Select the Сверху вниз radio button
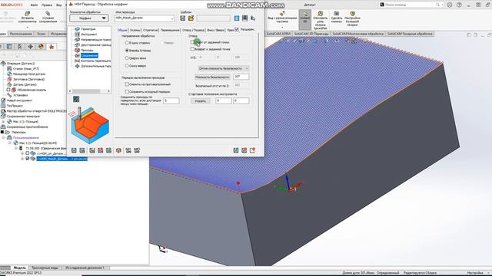The width and height of the screenshot is (492, 276). tap(127, 58)
